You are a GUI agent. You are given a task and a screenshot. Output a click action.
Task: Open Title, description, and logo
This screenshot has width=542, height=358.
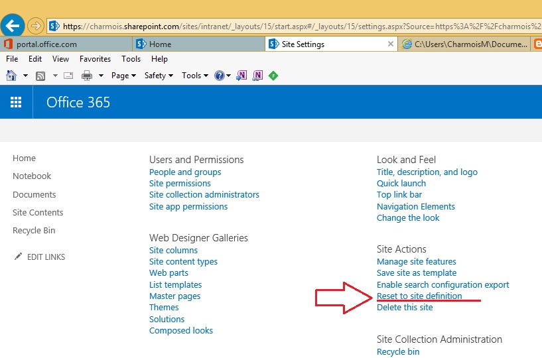pyautogui.click(x=427, y=172)
